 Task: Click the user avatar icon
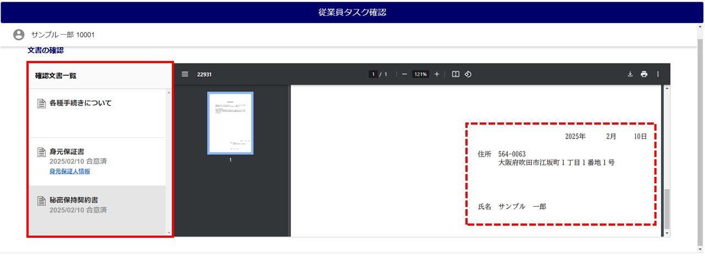19,35
